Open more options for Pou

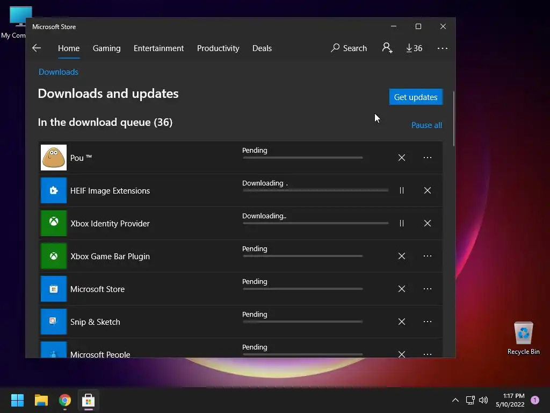(x=427, y=158)
